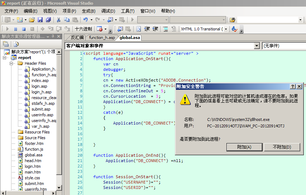Click the 附加(A) button
306x195 pixels.
pos(244,147)
